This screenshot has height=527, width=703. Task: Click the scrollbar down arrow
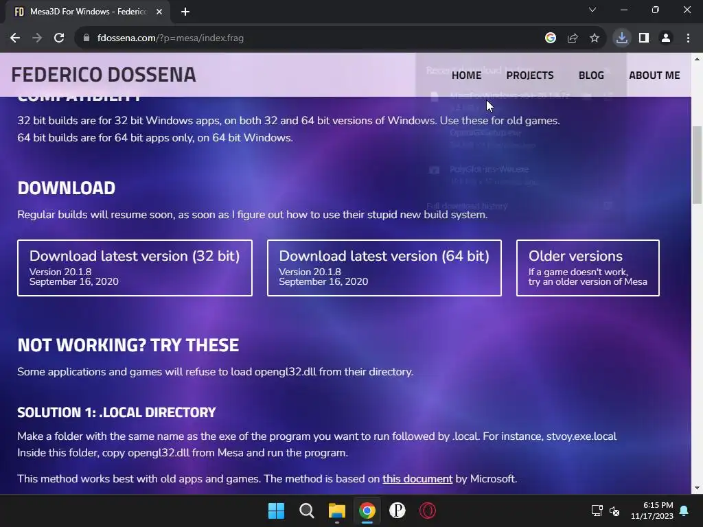698,488
